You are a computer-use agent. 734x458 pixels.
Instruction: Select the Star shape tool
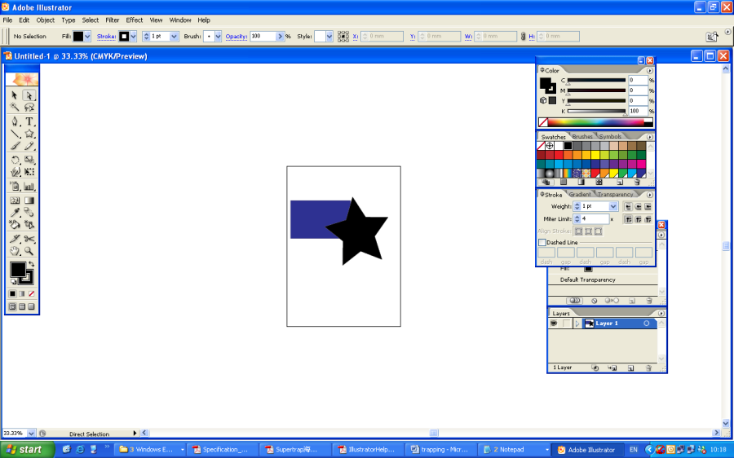[29, 134]
